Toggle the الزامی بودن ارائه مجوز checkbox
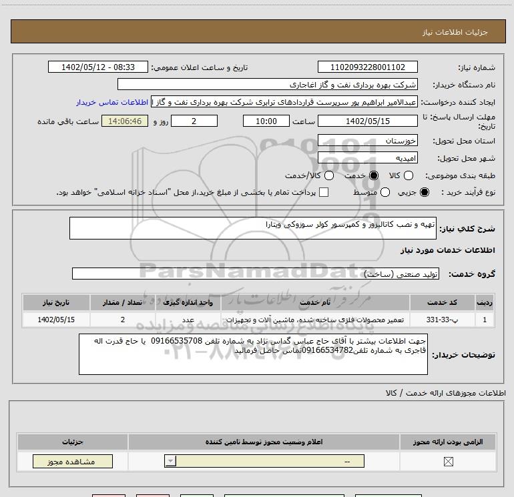The width and height of the screenshot is (514, 497). click(448, 462)
